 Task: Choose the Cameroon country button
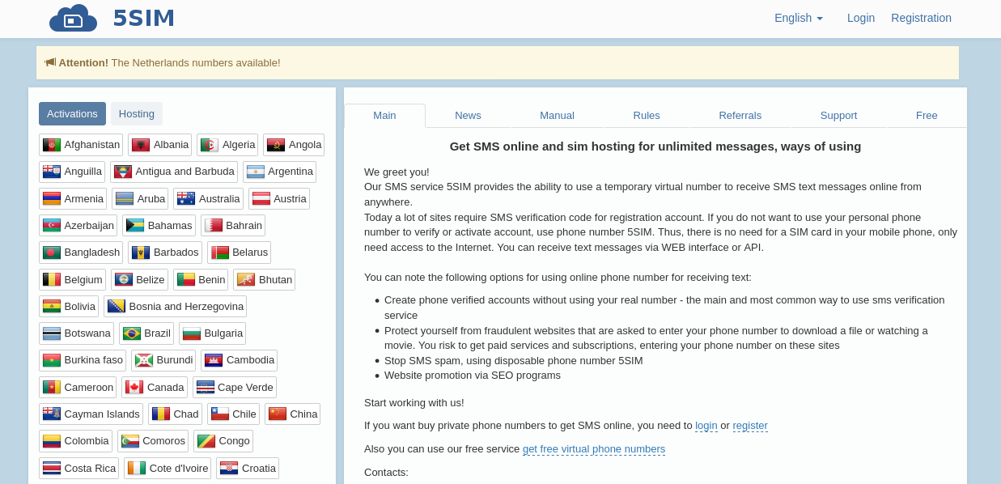tap(78, 387)
